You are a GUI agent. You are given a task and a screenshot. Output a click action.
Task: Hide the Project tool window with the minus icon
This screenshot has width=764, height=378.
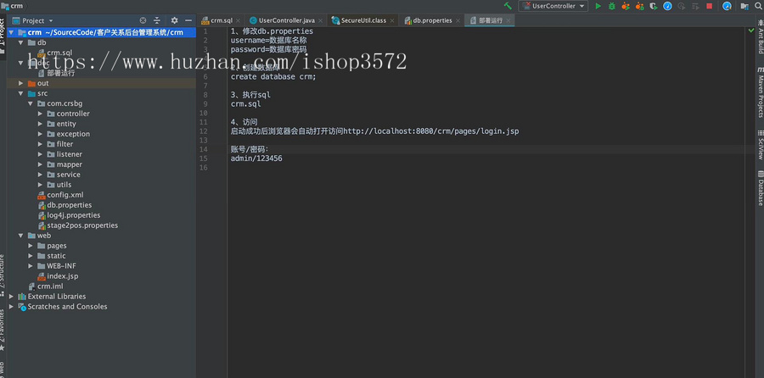188,20
